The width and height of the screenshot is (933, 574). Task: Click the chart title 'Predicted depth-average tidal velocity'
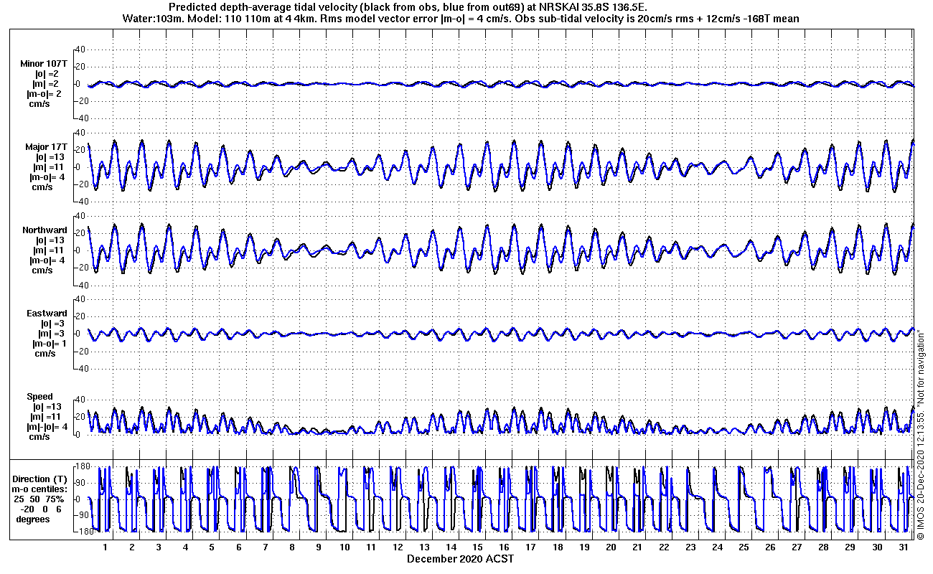click(x=263, y=6)
